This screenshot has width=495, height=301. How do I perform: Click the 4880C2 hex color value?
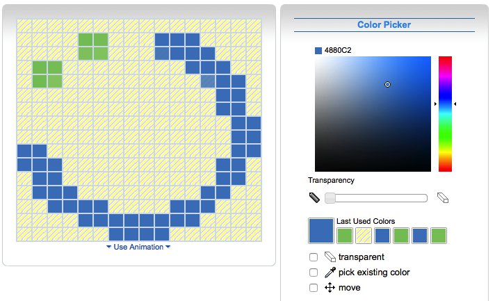[x=338, y=51]
